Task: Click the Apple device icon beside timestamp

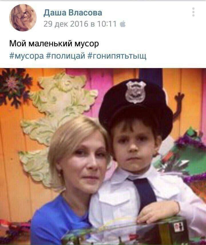Action: (x=123, y=24)
